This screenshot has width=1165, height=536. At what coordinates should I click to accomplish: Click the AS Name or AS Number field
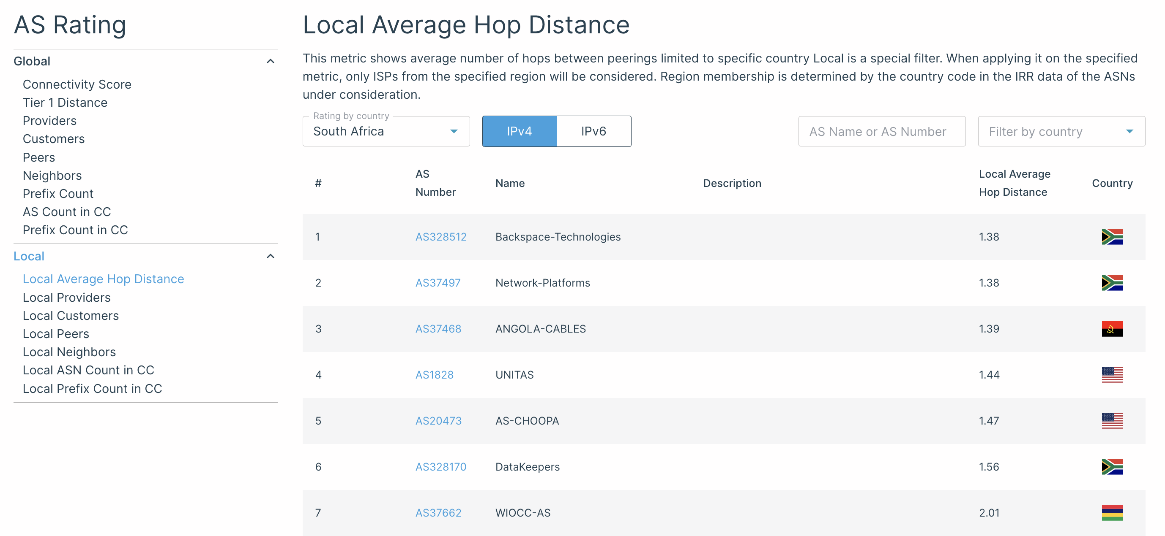click(881, 131)
